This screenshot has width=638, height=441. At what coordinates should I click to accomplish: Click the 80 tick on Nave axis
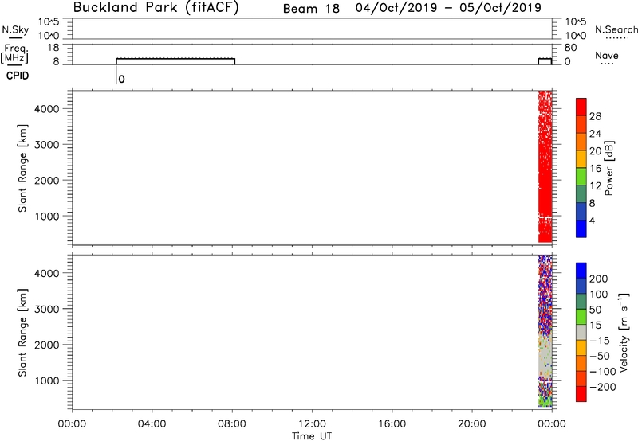click(x=570, y=48)
